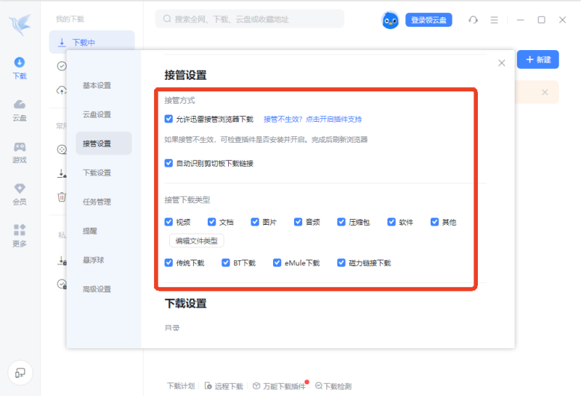Open the 会员 membership section
581x396 pixels.
click(20, 194)
